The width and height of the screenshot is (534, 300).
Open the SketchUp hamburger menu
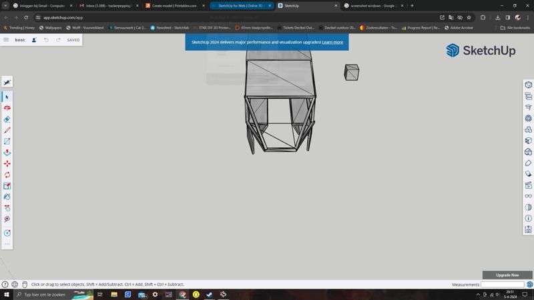6,40
